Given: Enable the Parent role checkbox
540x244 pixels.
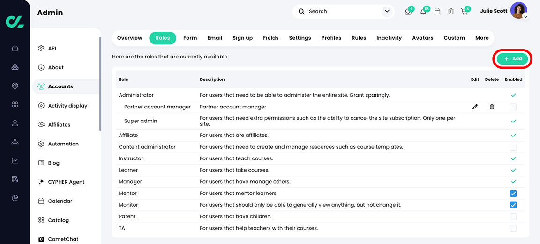Looking at the screenshot, I should coord(513,217).
